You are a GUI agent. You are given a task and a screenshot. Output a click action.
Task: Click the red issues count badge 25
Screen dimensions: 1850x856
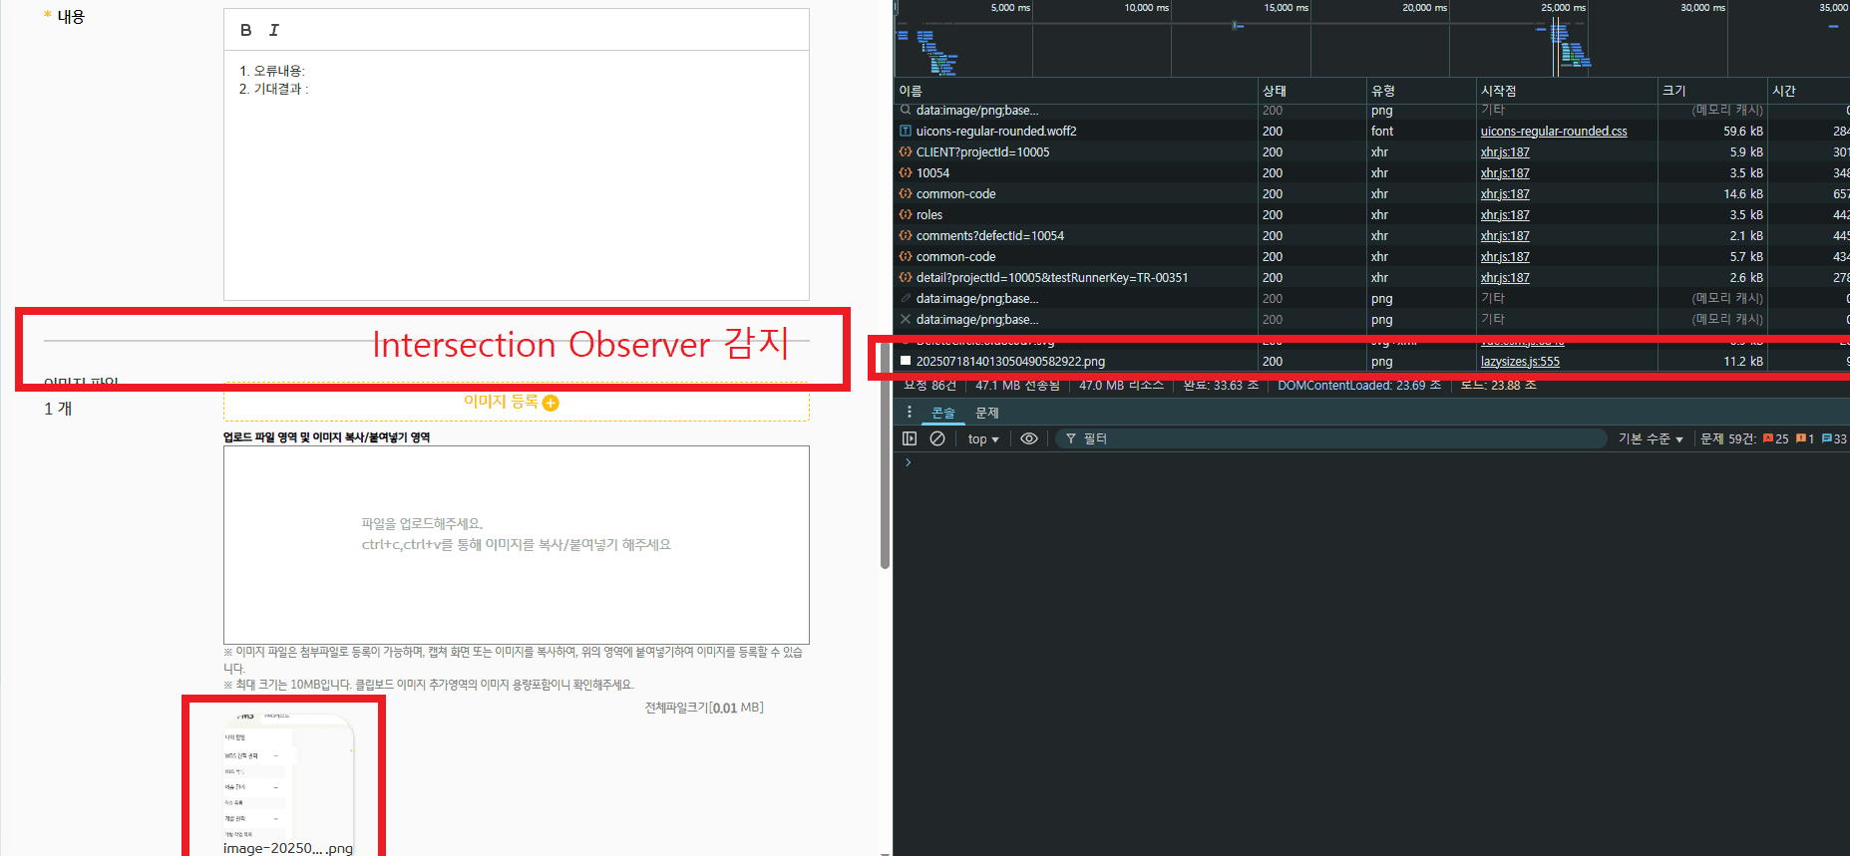pyautogui.click(x=1776, y=438)
